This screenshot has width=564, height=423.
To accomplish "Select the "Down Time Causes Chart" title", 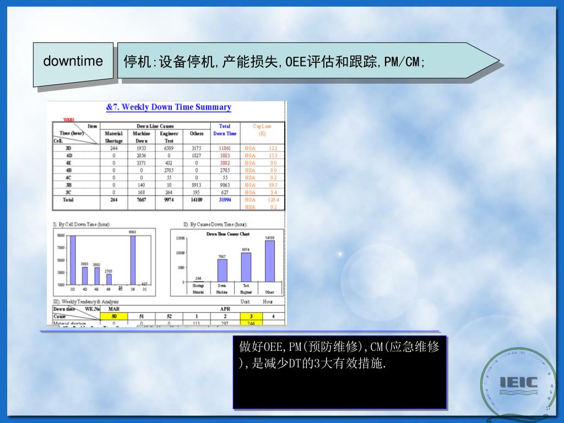I will click(x=228, y=234).
